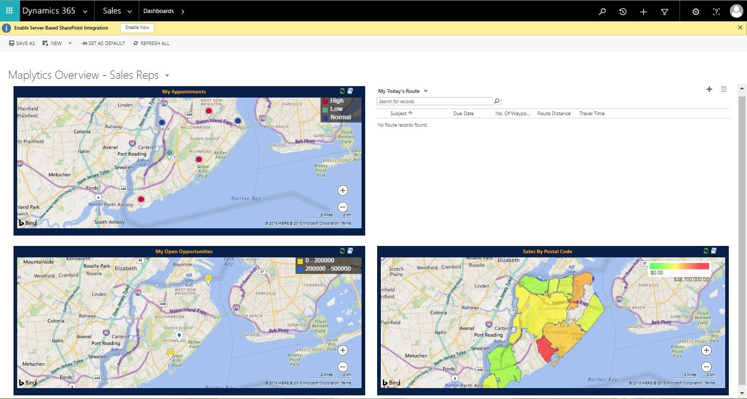This screenshot has height=399, width=747.
Task: Open advanced find funnel icon
Action: (x=664, y=11)
